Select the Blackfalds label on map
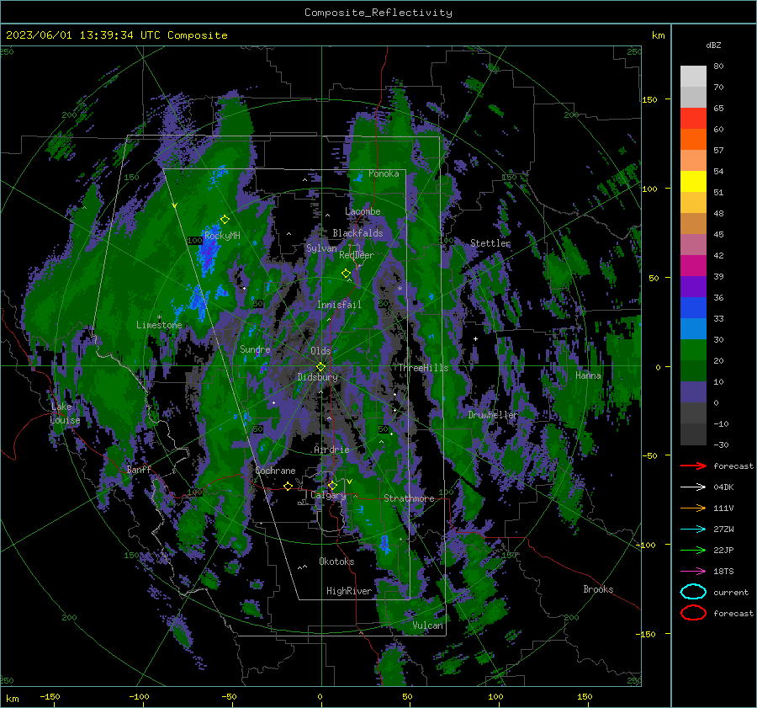 357,233
